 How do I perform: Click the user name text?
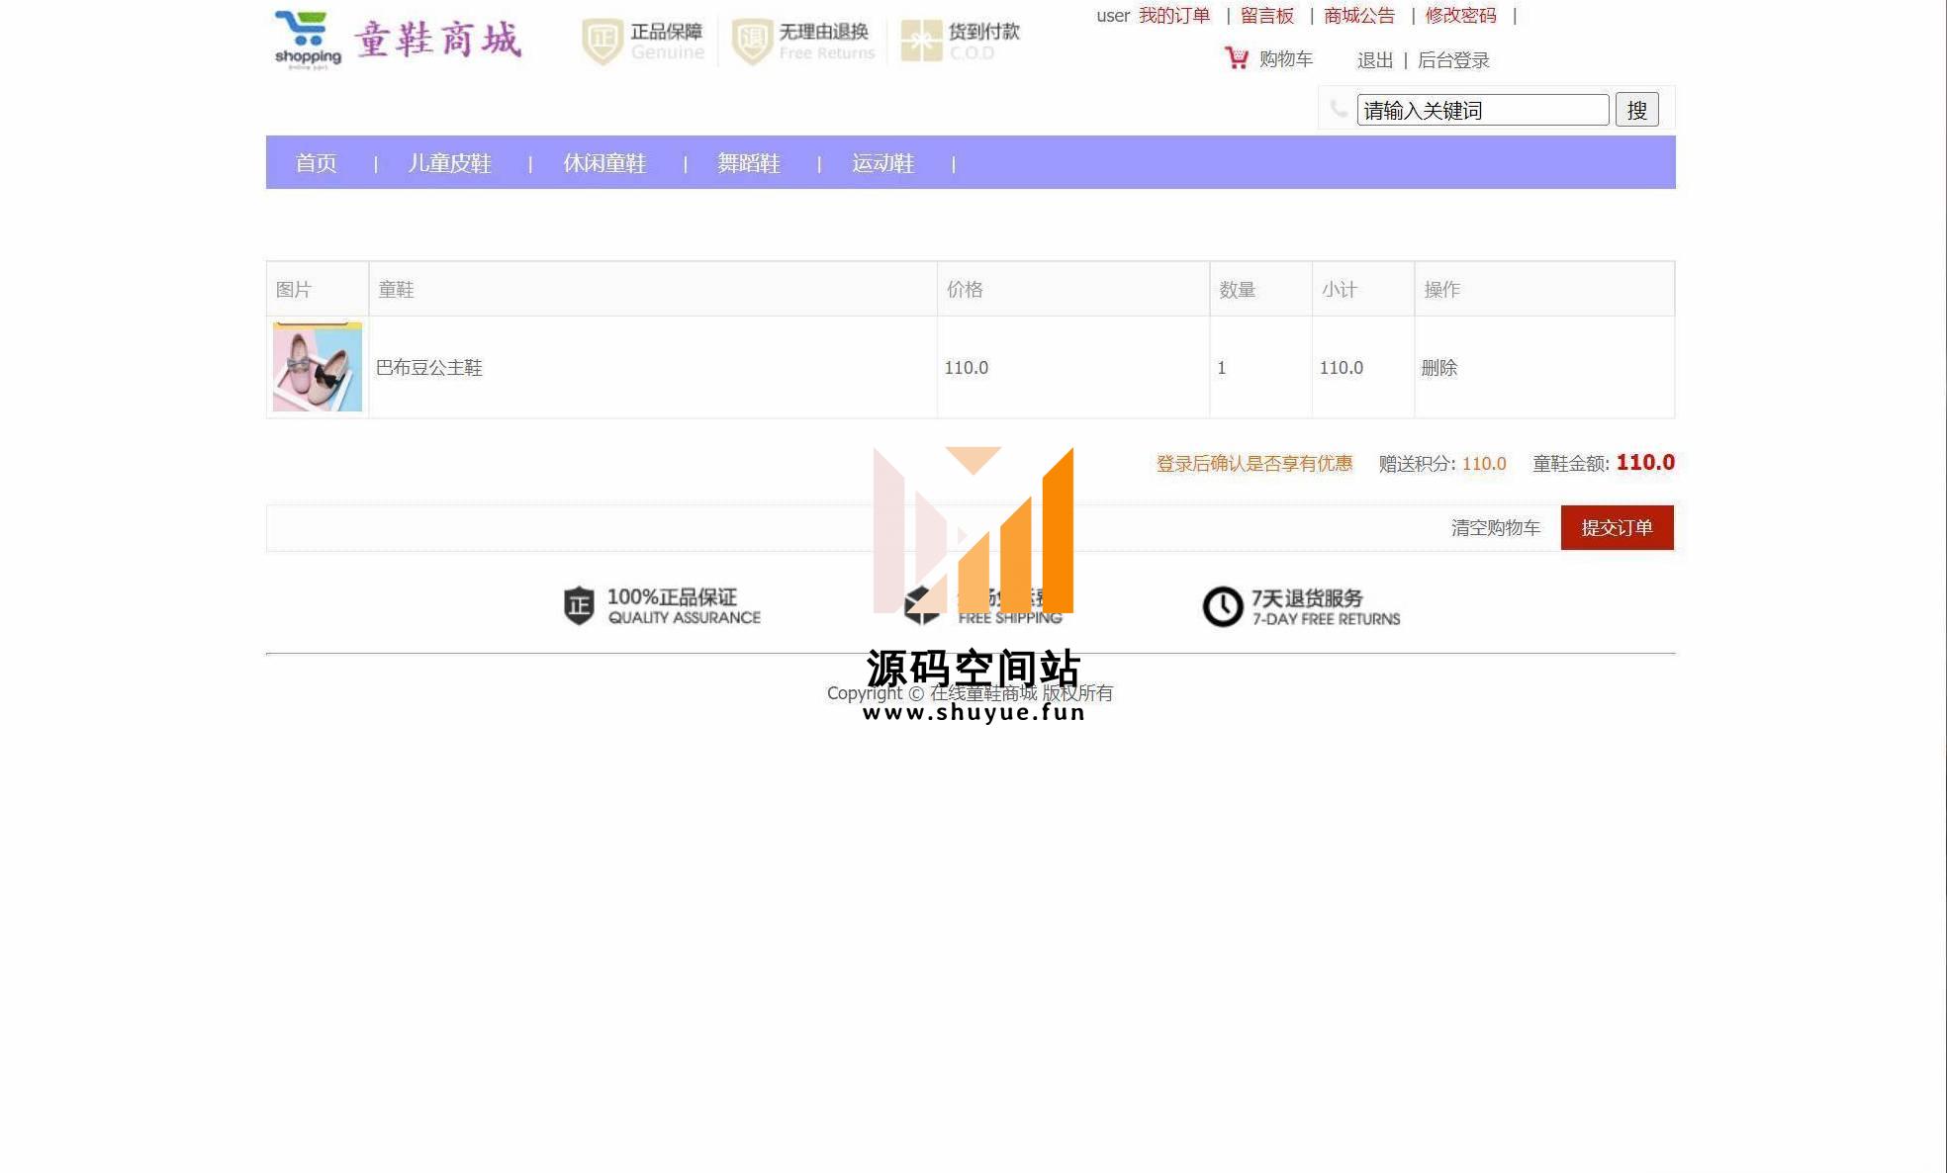(x=1113, y=16)
